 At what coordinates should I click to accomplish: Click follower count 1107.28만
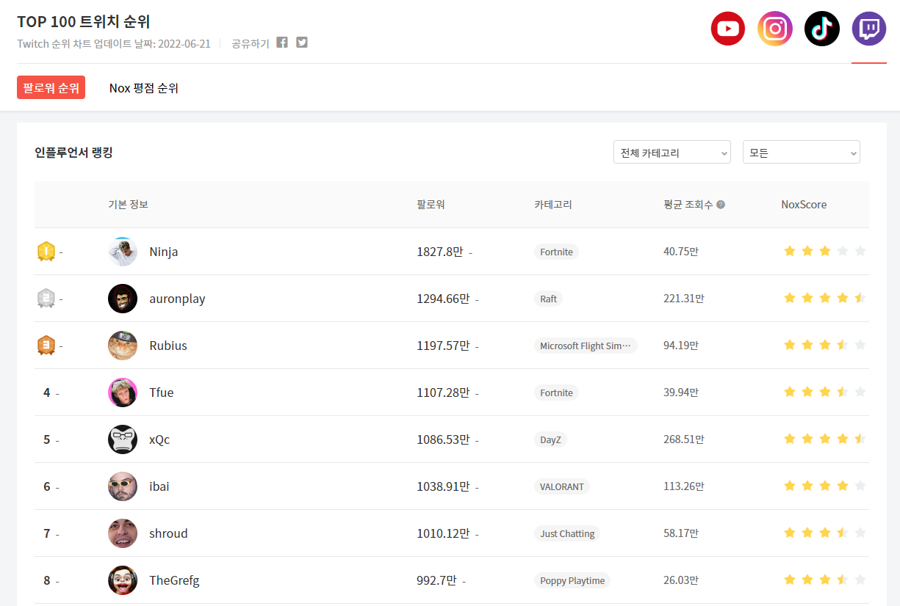click(x=443, y=393)
